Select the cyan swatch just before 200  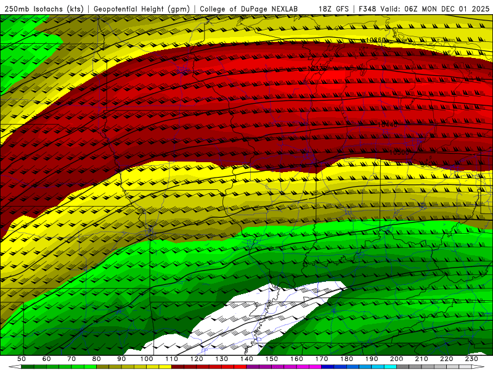pyautogui.click(x=390, y=366)
